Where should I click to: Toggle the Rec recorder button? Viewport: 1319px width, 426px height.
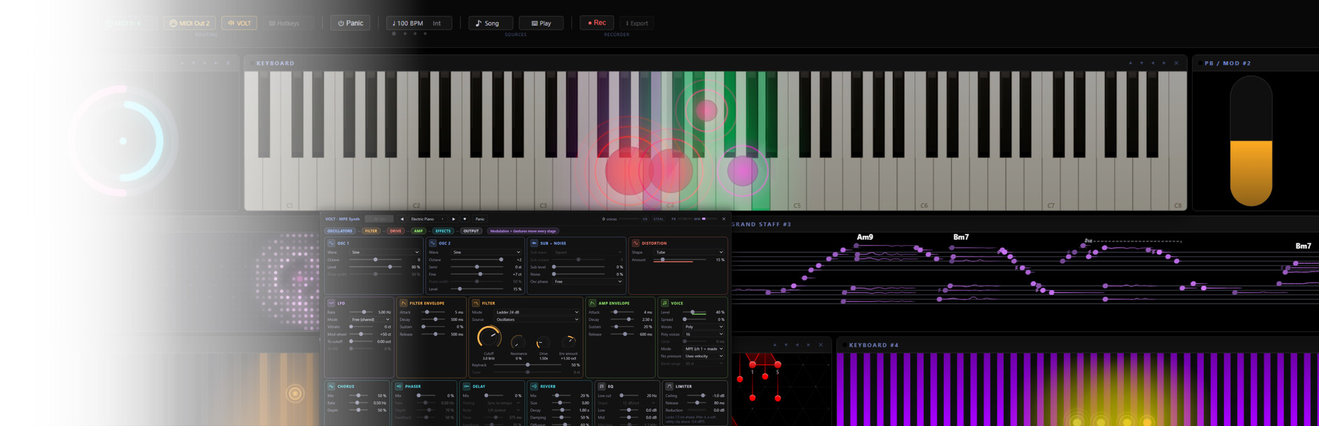tap(596, 23)
